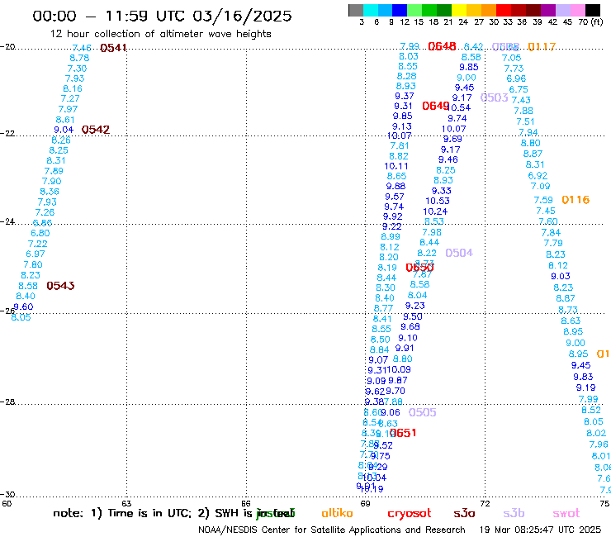Click the 10.53 wave height value

pos(438,201)
